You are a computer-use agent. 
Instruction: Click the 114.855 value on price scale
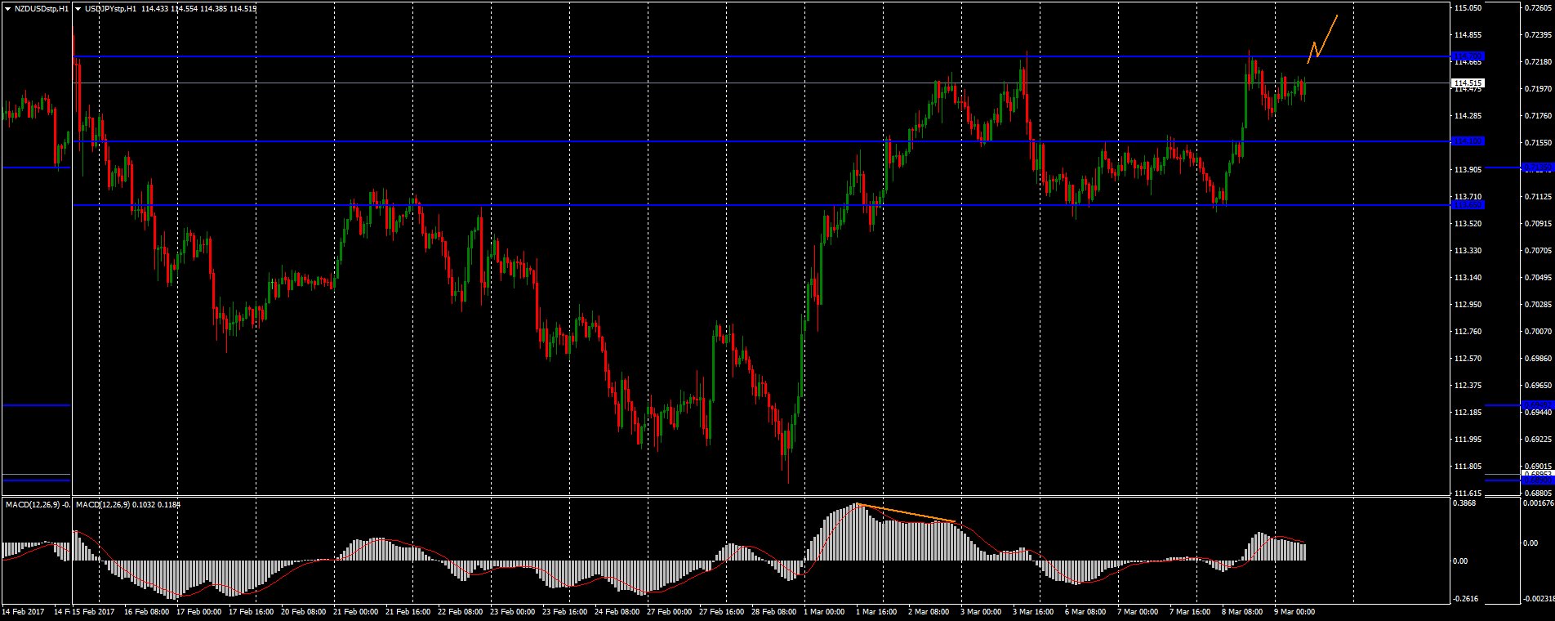pyautogui.click(x=1468, y=35)
